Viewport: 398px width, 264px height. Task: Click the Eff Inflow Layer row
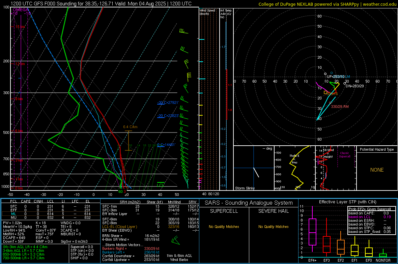pos(150,214)
